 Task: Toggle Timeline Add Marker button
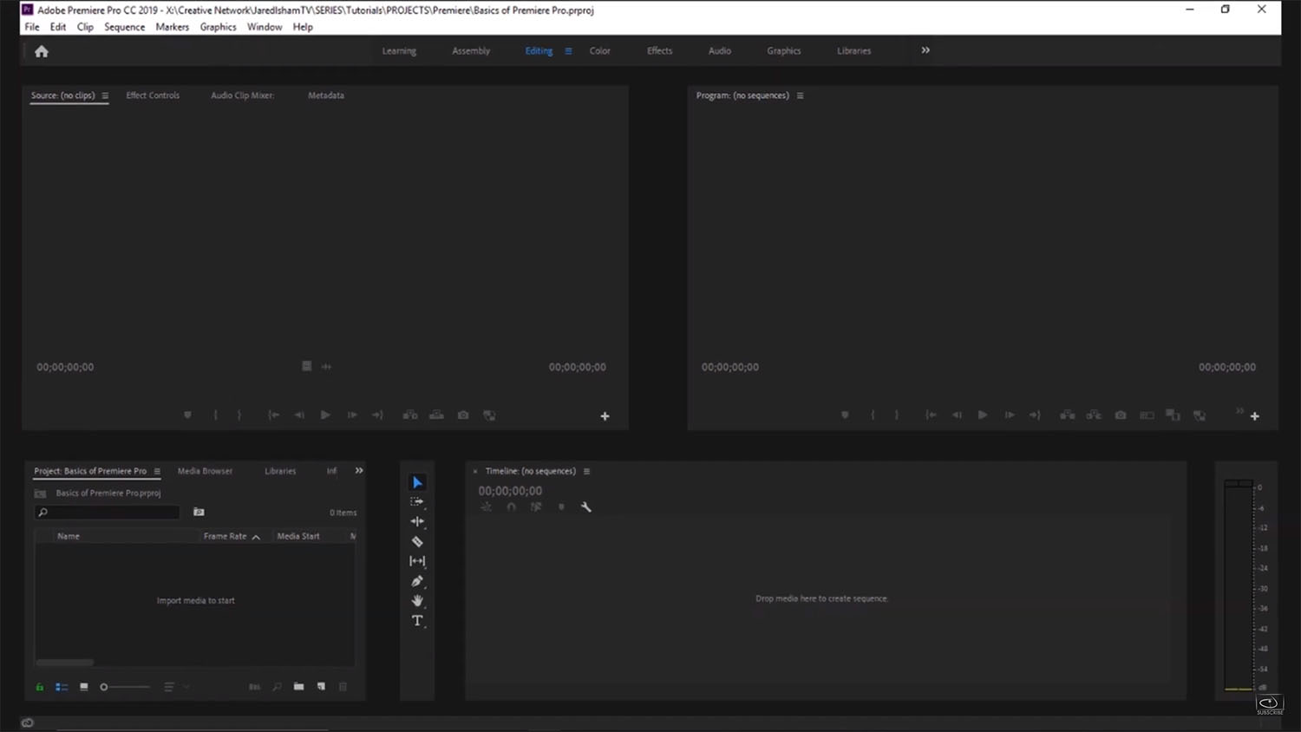coord(561,507)
